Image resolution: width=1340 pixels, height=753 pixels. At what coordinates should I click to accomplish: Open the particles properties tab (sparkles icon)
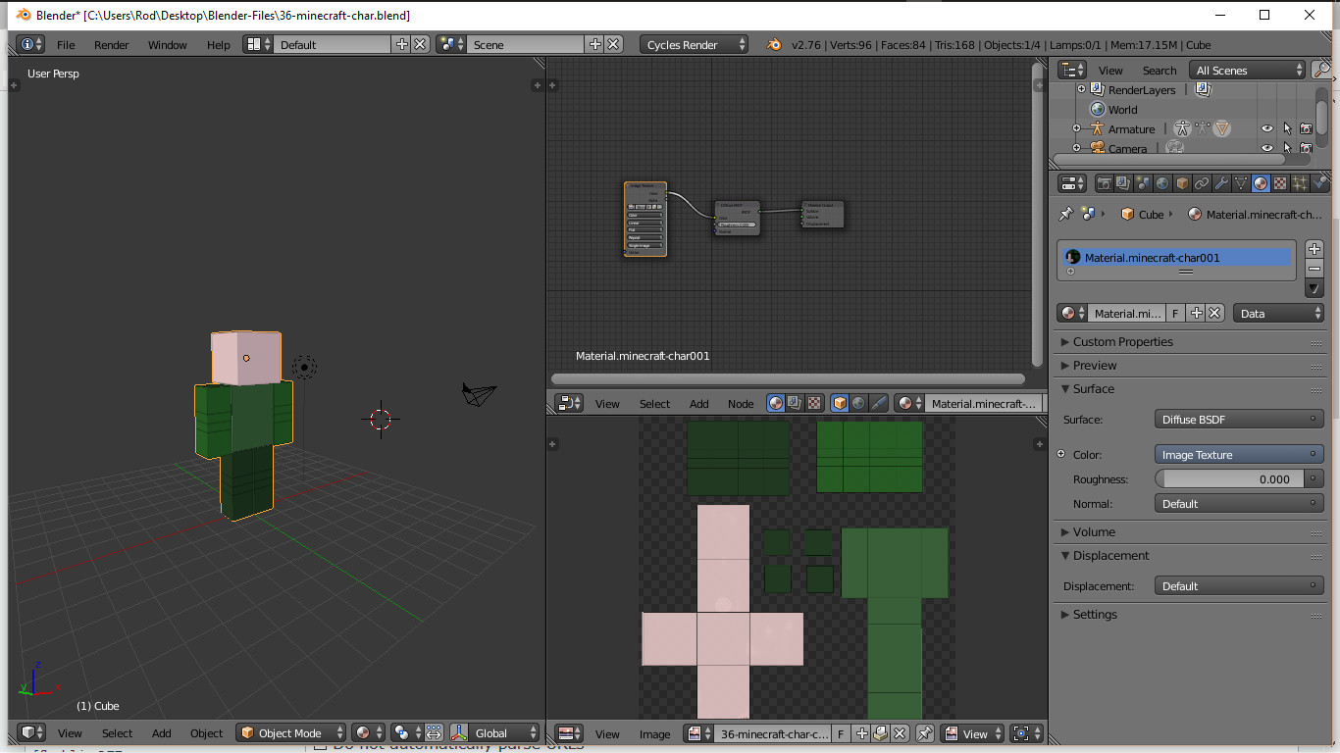tap(1300, 183)
